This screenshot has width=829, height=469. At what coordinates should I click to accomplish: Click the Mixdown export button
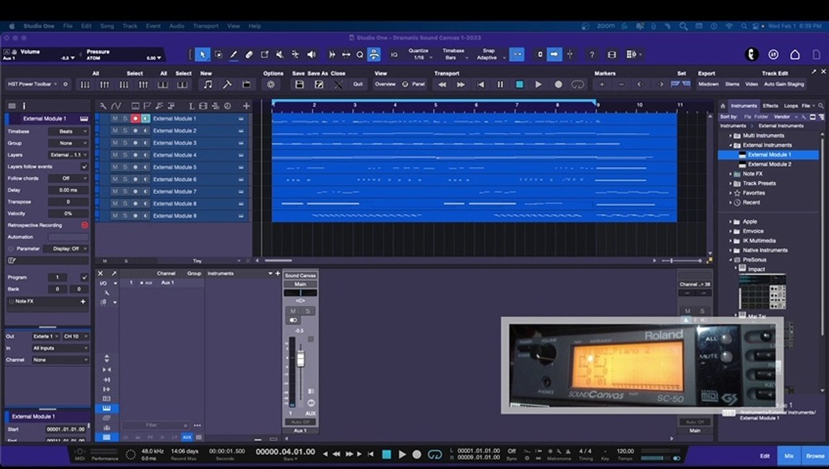click(708, 84)
